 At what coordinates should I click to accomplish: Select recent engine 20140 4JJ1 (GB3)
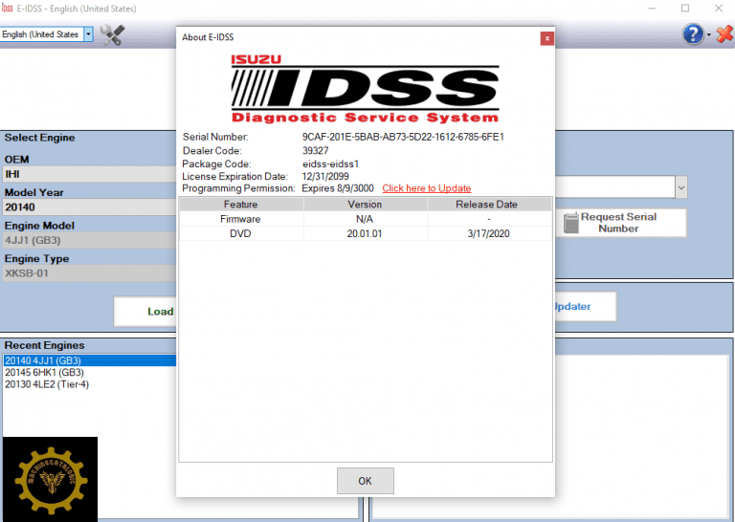point(90,360)
